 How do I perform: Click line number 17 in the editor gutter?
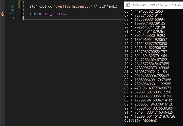(x=12, y=14)
